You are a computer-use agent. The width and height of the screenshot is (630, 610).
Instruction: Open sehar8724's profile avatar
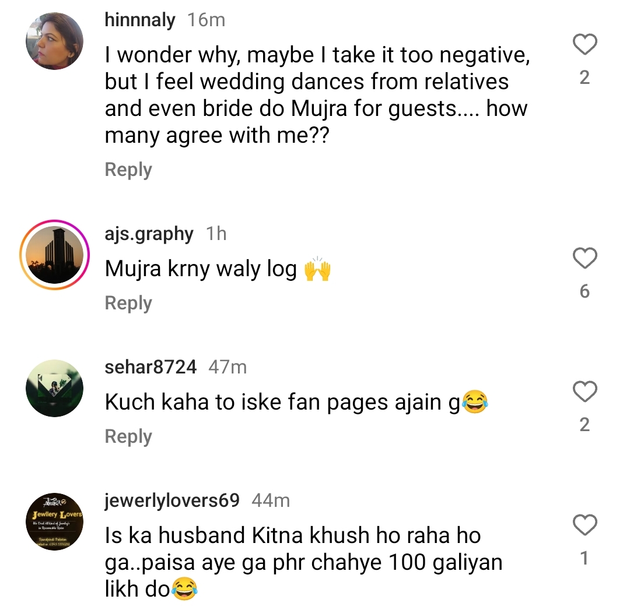[x=54, y=388]
